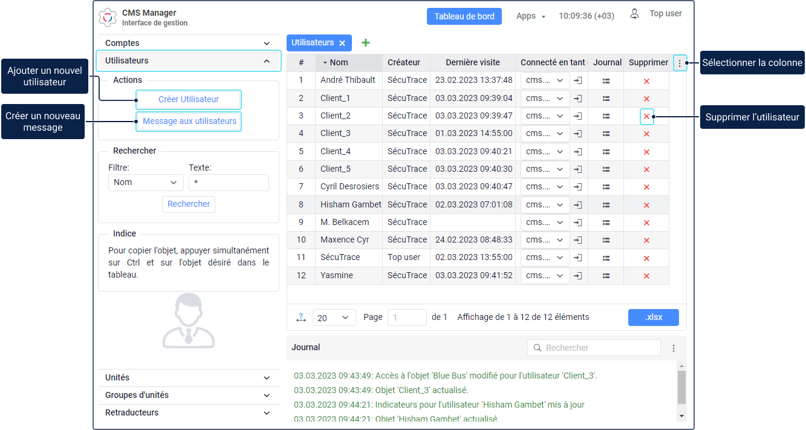
Task: Click the Tableau de bord button
Action: tap(464, 16)
